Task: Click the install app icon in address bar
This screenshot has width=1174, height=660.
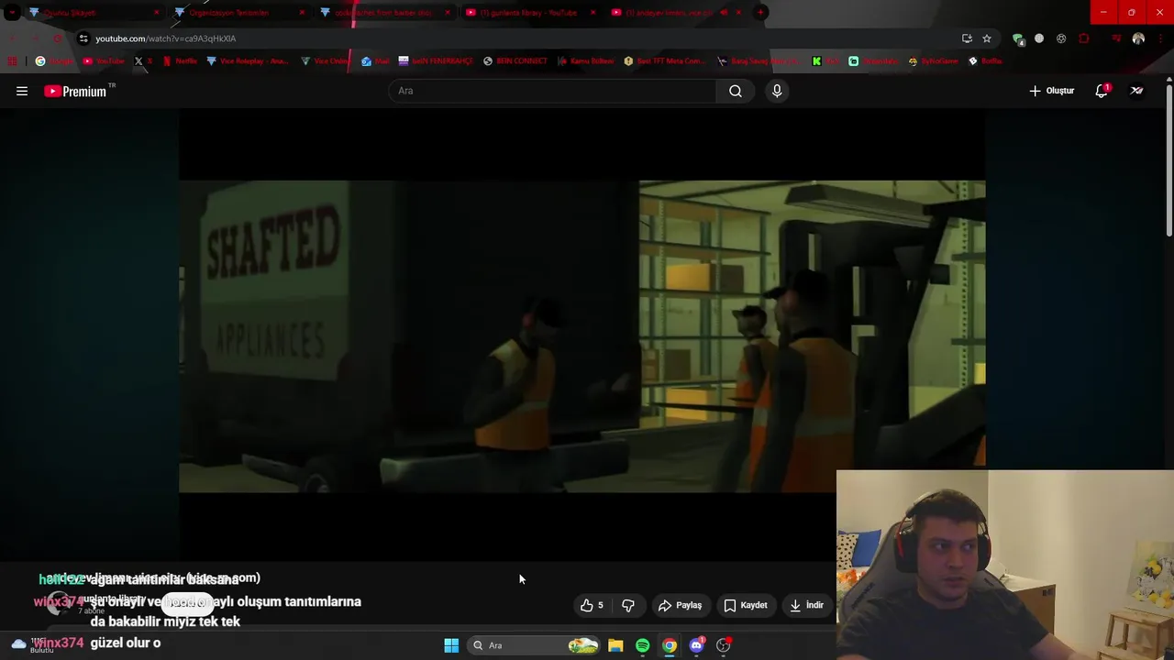Action: (x=967, y=38)
